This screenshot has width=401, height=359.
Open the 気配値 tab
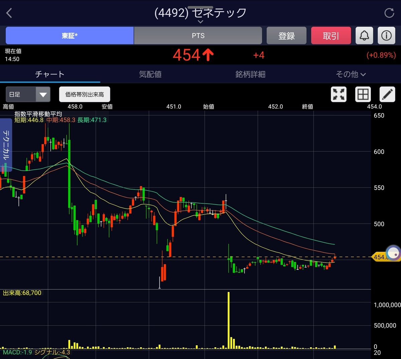click(150, 74)
